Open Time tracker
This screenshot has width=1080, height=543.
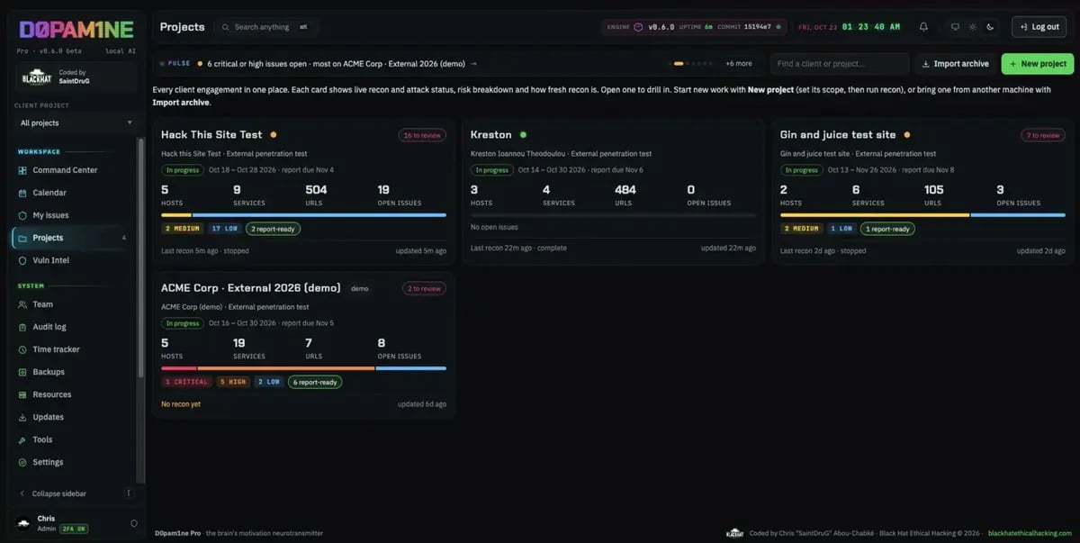pyautogui.click(x=74, y=349)
